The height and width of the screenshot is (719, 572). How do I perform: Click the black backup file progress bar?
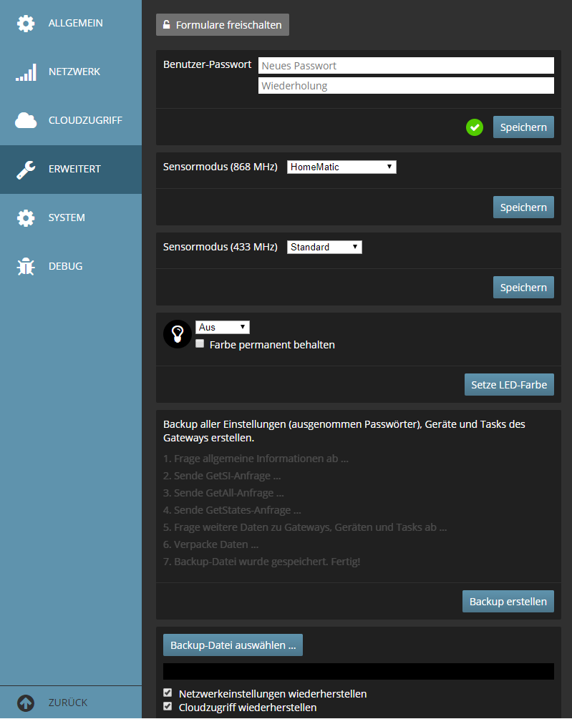tap(358, 671)
